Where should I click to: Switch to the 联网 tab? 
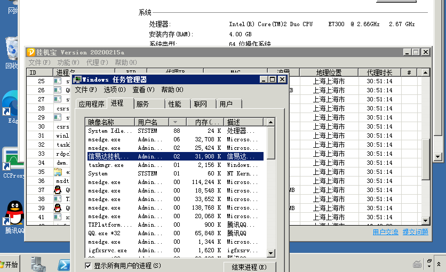(x=203, y=104)
